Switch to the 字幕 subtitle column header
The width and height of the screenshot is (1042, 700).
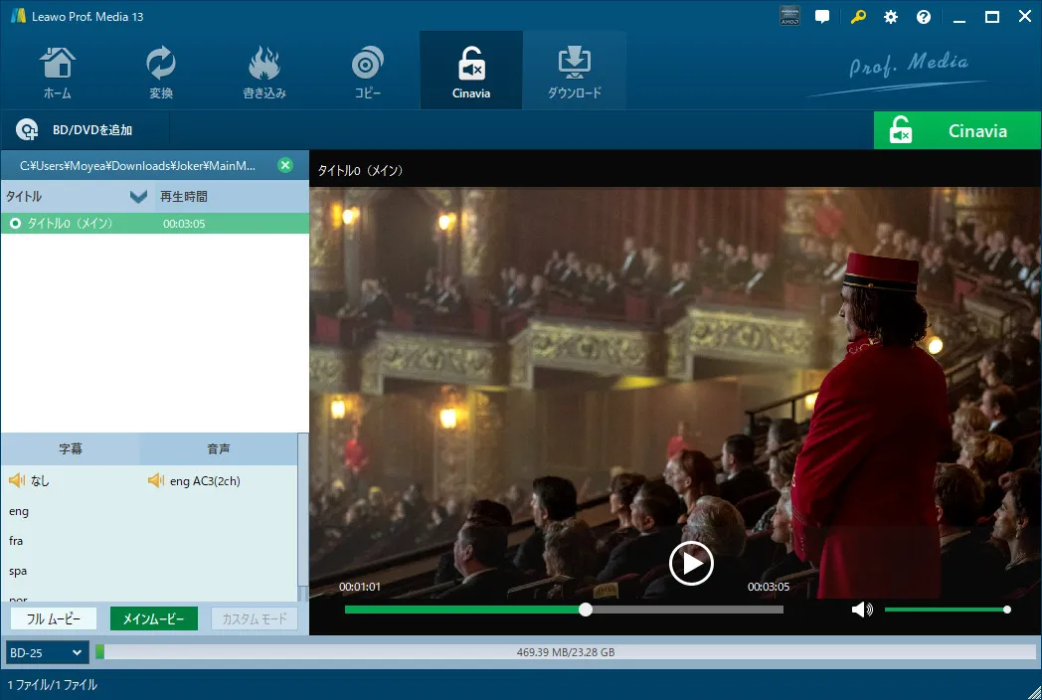(71, 448)
